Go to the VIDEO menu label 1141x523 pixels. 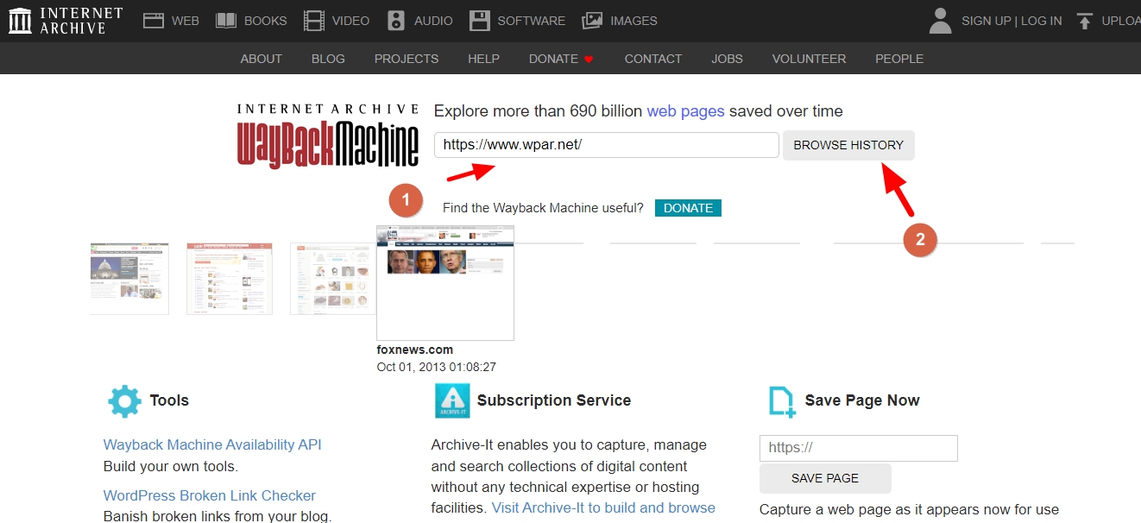tap(350, 21)
